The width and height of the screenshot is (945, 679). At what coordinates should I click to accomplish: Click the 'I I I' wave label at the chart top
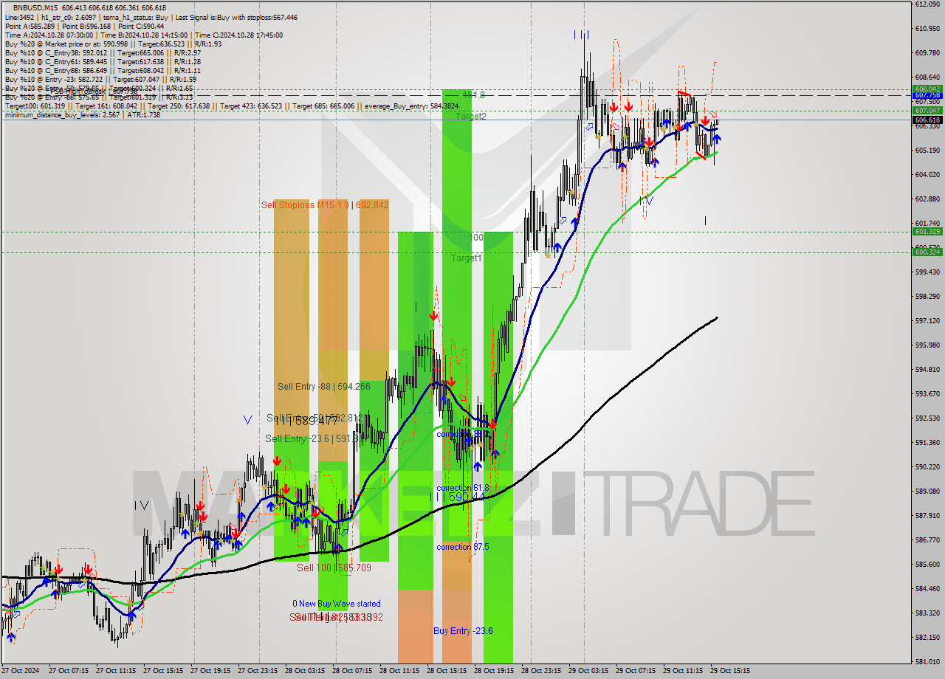point(581,35)
